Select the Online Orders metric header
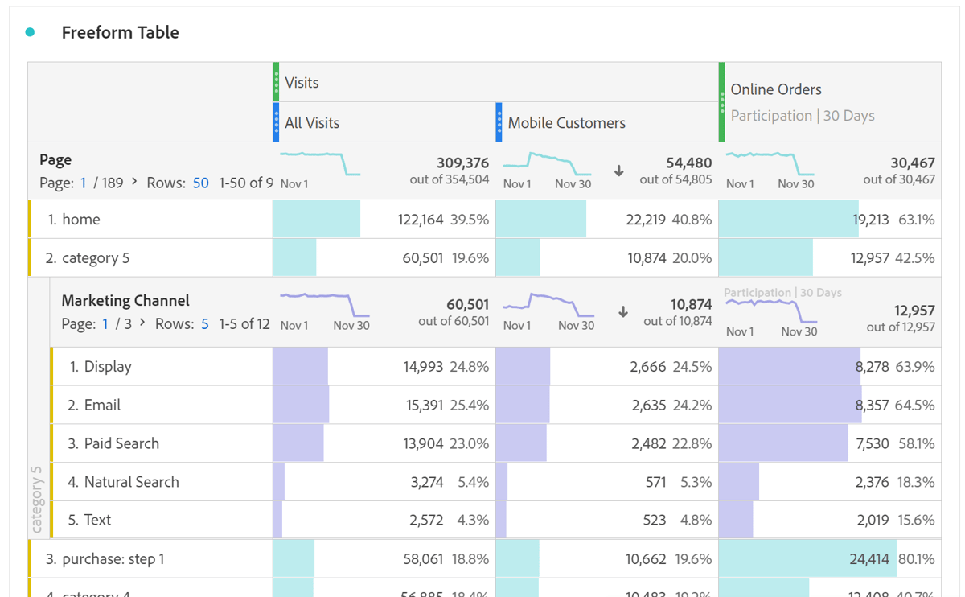Viewport: 965px width, 597px height. (774, 89)
